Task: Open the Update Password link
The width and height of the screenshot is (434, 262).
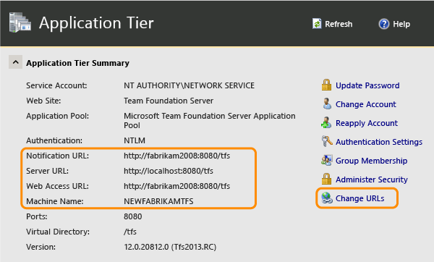Action: pos(367,85)
